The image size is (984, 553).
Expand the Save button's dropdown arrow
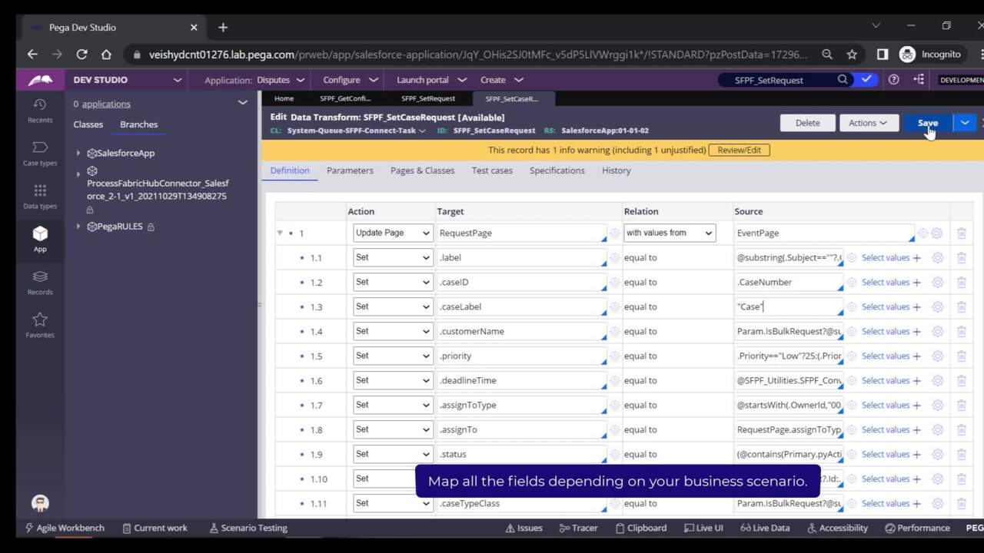click(x=965, y=123)
